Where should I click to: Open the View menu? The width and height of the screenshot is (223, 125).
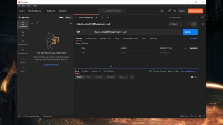click(x=29, y=6)
